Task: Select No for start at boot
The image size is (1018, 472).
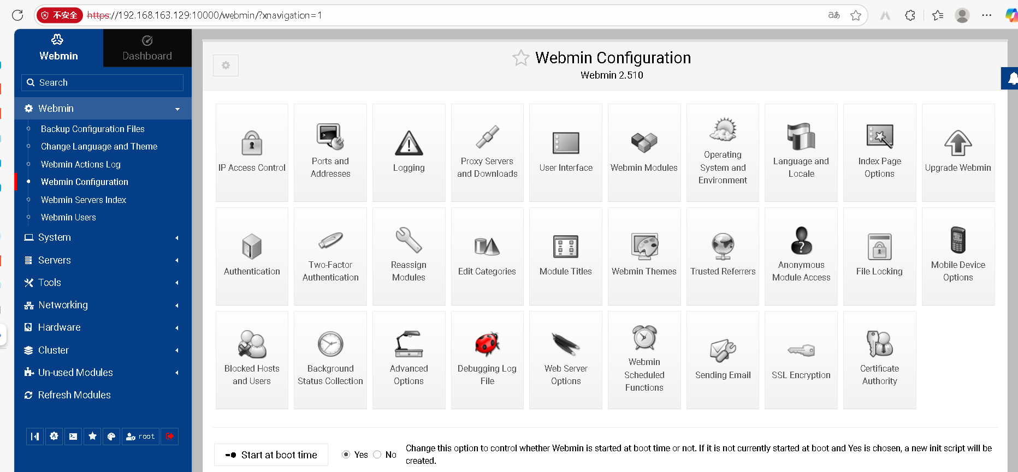Action: point(377,455)
